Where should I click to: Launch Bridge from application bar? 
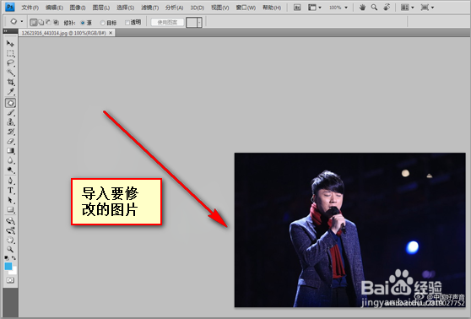(297, 8)
